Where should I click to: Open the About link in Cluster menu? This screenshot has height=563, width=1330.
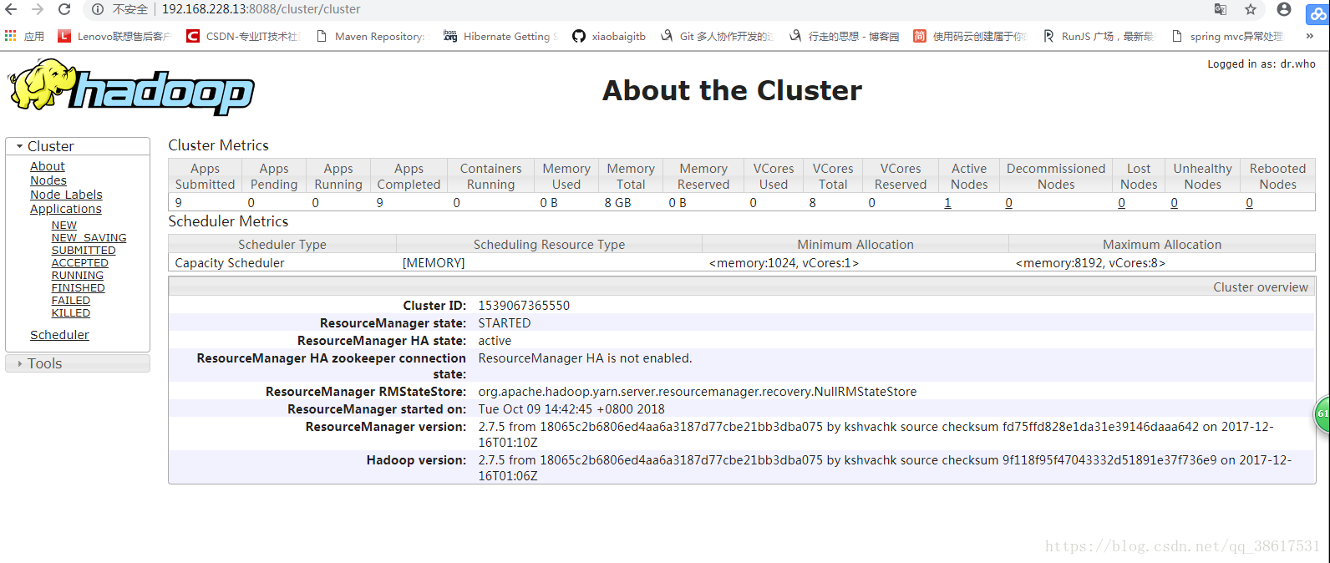tap(48, 166)
